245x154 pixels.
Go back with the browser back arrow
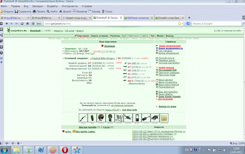(7, 24)
